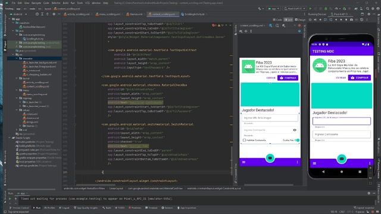Click URL image input field on emulator
Screen dimensions: 381x214
coord(342,121)
